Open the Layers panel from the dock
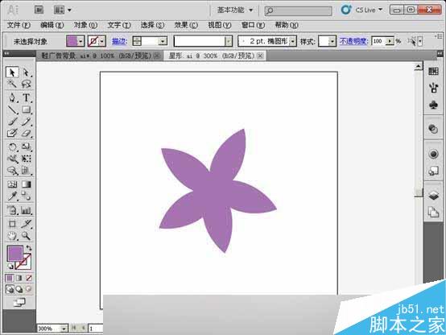This screenshot has height=335, width=446. click(433, 196)
